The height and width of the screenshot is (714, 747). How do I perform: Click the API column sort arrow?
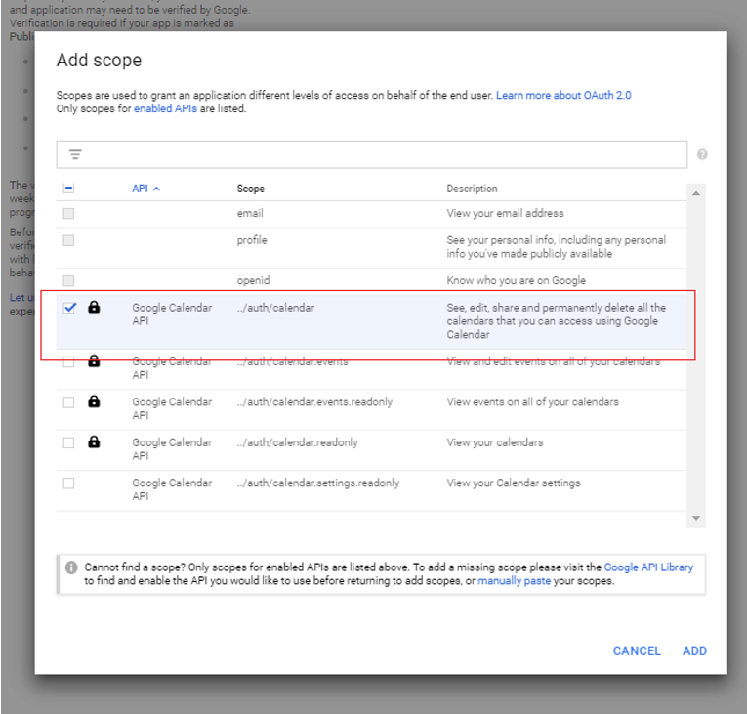click(x=157, y=189)
